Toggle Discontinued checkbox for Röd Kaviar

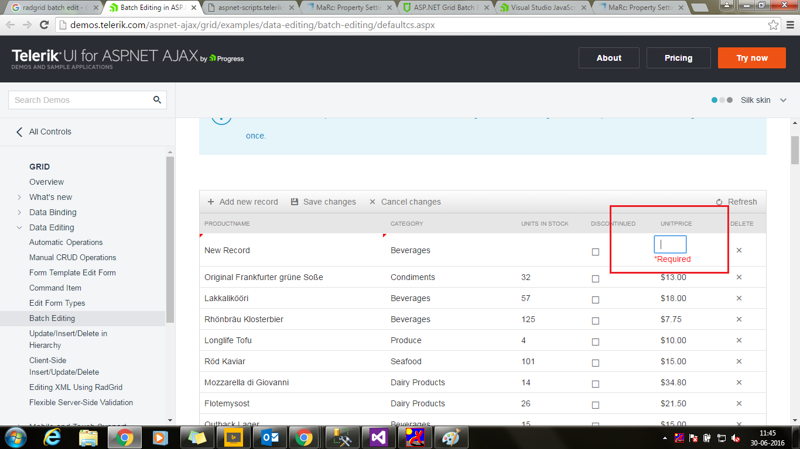pos(596,363)
